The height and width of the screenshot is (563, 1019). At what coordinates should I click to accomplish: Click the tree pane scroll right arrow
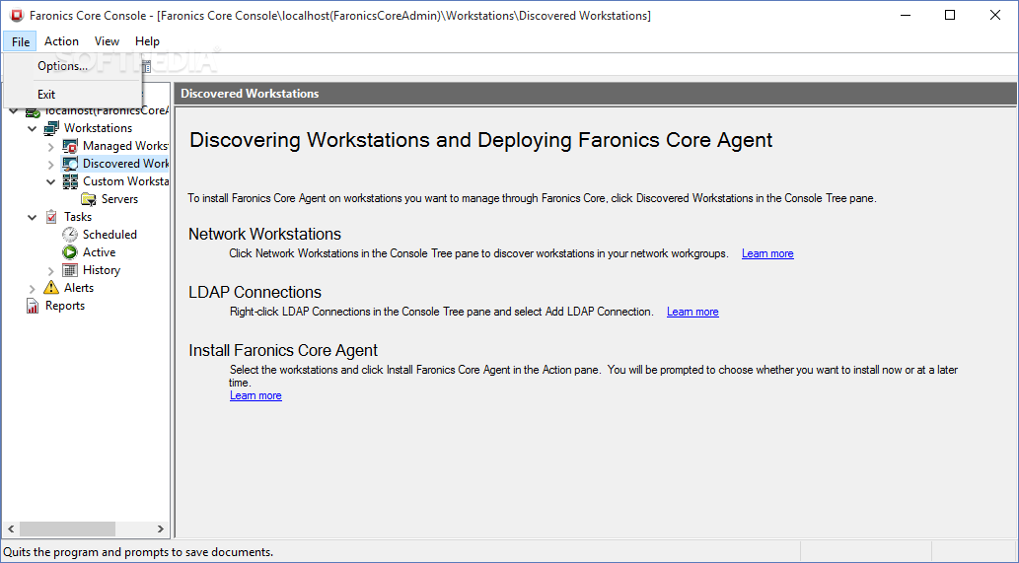click(161, 529)
